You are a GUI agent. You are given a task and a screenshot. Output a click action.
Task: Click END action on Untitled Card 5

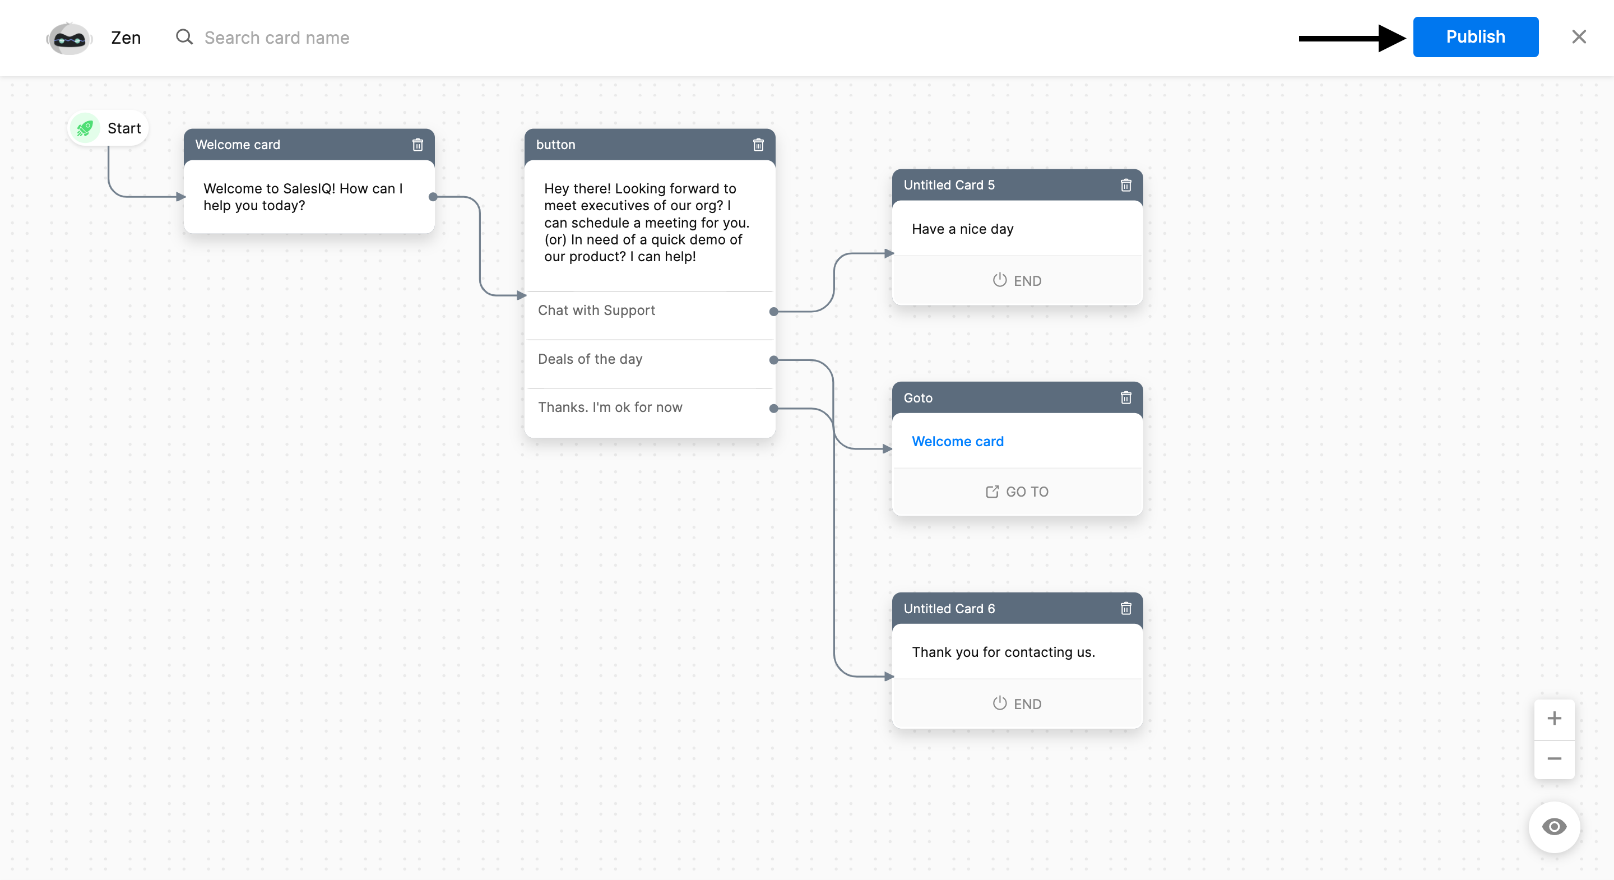click(x=1017, y=281)
